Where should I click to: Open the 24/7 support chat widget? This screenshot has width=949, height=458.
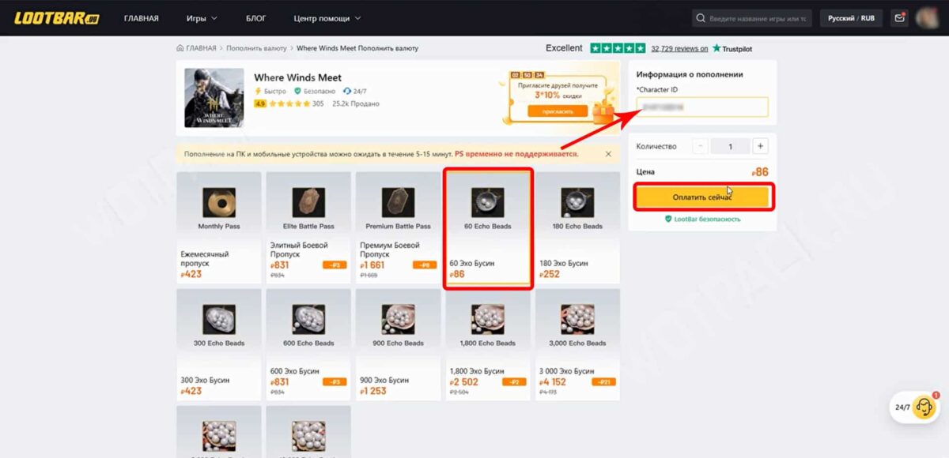915,408
